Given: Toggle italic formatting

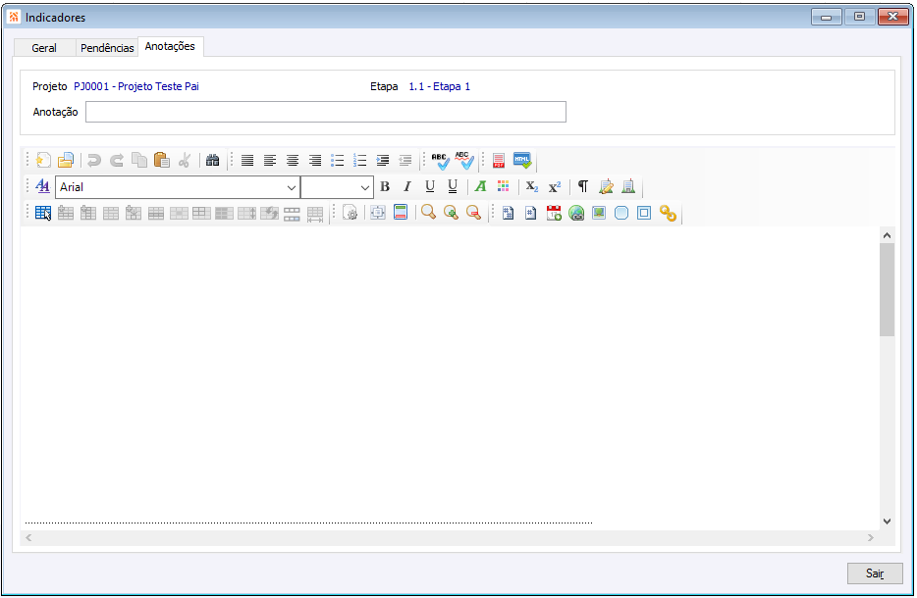Looking at the screenshot, I should click(x=407, y=186).
